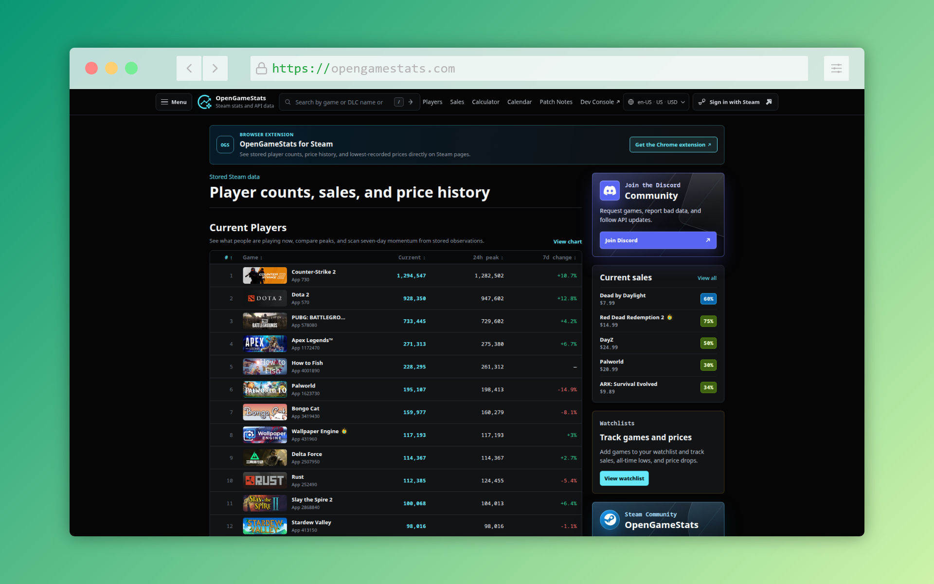Sort table by rank column
Viewport: 934px width, 584px height.
[228, 258]
